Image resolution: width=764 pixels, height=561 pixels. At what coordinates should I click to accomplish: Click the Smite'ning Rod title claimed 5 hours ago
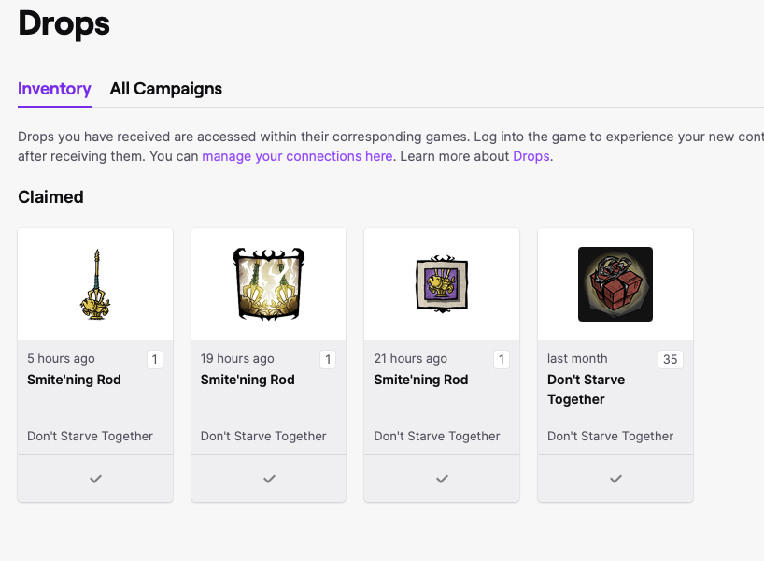pyautogui.click(x=74, y=380)
